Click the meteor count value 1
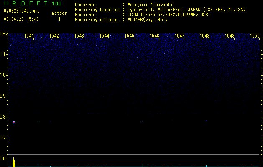The width and height of the screenshot is (263, 167). coord(59,19)
